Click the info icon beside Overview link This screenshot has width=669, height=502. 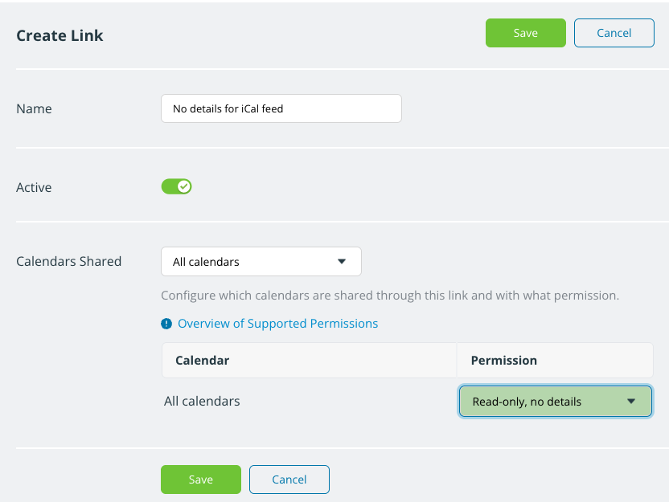click(x=166, y=324)
